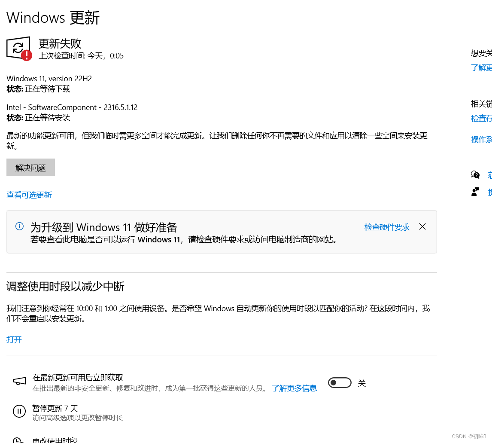
Task: Click the 访问高级选项以更改暂停时长 description
Action: click(x=77, y=418)
